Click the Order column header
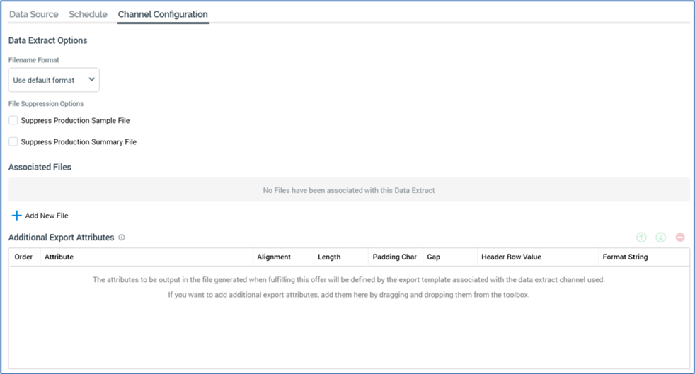 click(x=23, y=257)
